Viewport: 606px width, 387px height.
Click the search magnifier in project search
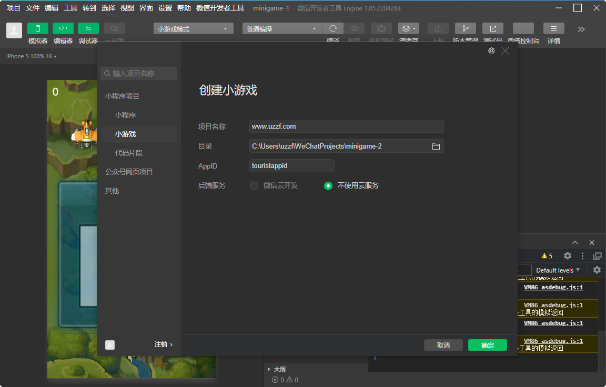click(107, 74)
